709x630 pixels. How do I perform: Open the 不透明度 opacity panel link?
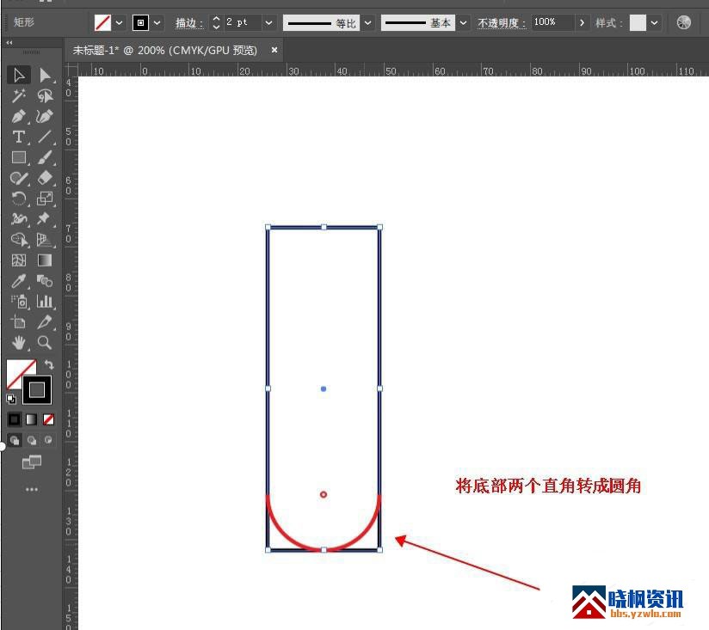point(502,23)
